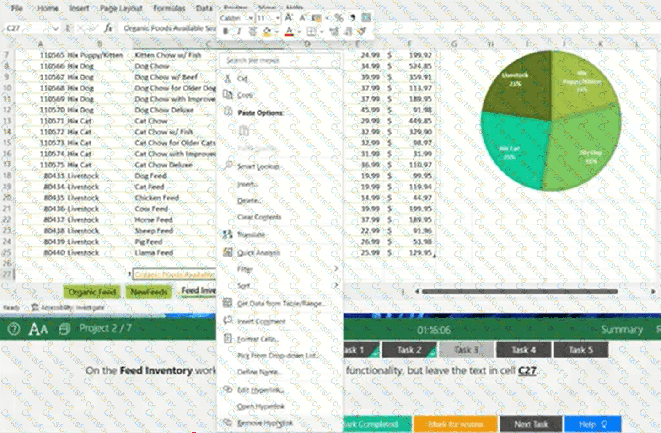Open the font size dropdown
This screenshot has height=433, width=661.
278,18
